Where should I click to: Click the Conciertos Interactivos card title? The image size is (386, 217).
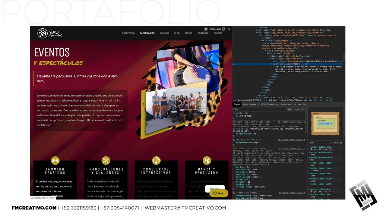(x=156, y=171)
